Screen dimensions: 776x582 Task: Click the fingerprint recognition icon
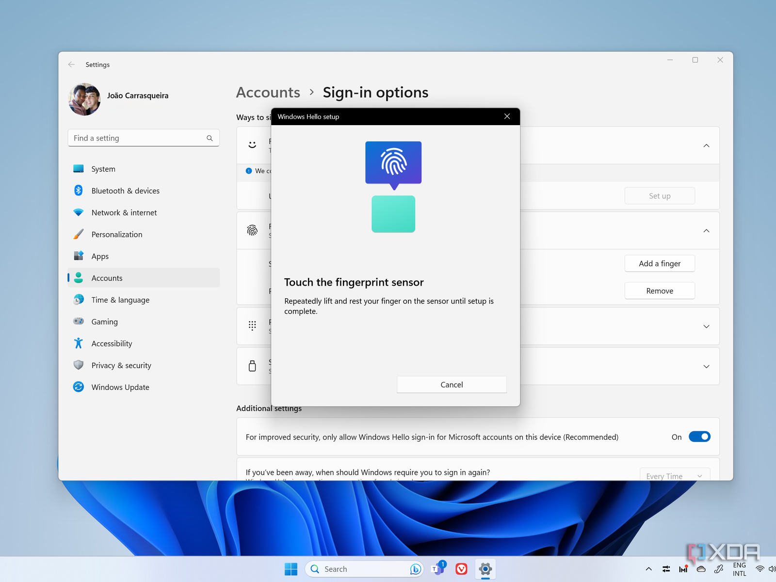[x=252, y=230]
